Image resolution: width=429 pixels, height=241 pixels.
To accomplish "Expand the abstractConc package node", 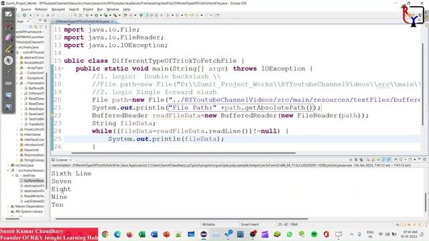I will [x=17, y=58].
